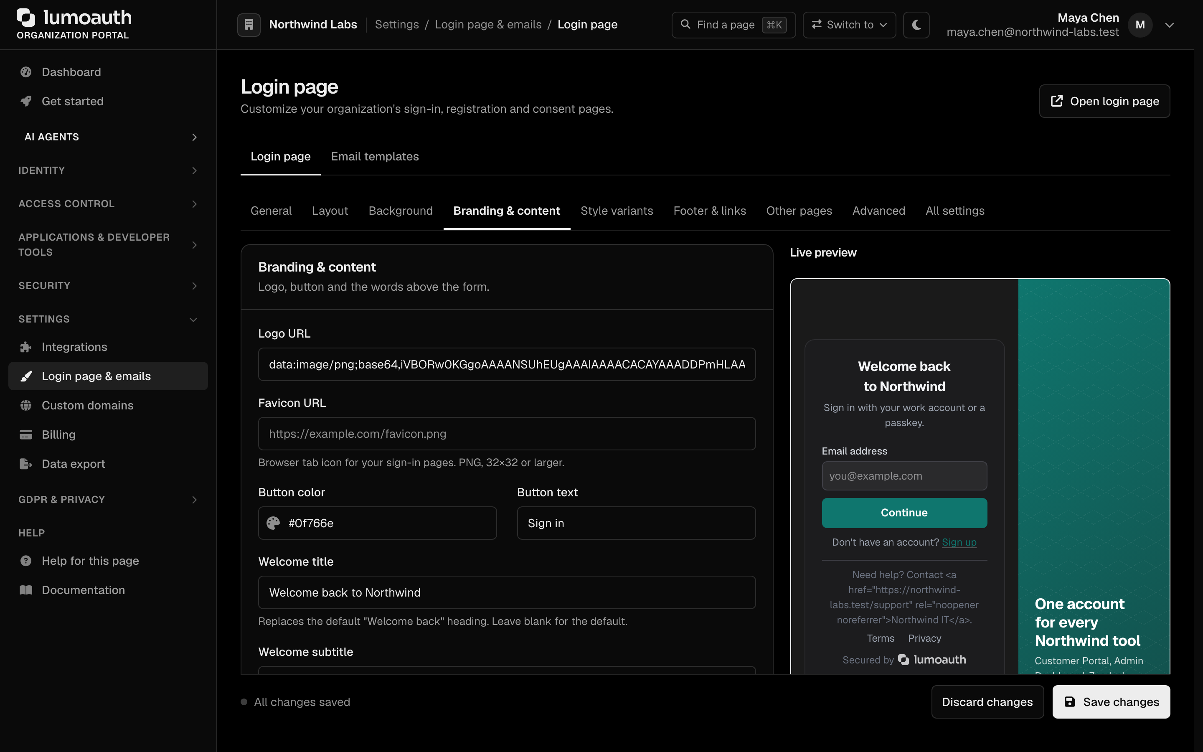Click the lumoauth logo icon
Image resolution: width=1203 pixels, height=752 pixels.
(26, 18)
